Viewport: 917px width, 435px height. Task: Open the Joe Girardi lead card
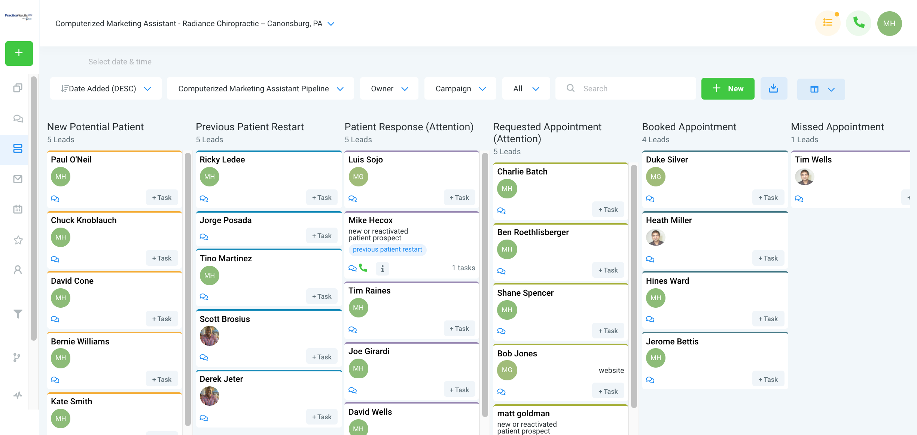[x=412, y=371]
